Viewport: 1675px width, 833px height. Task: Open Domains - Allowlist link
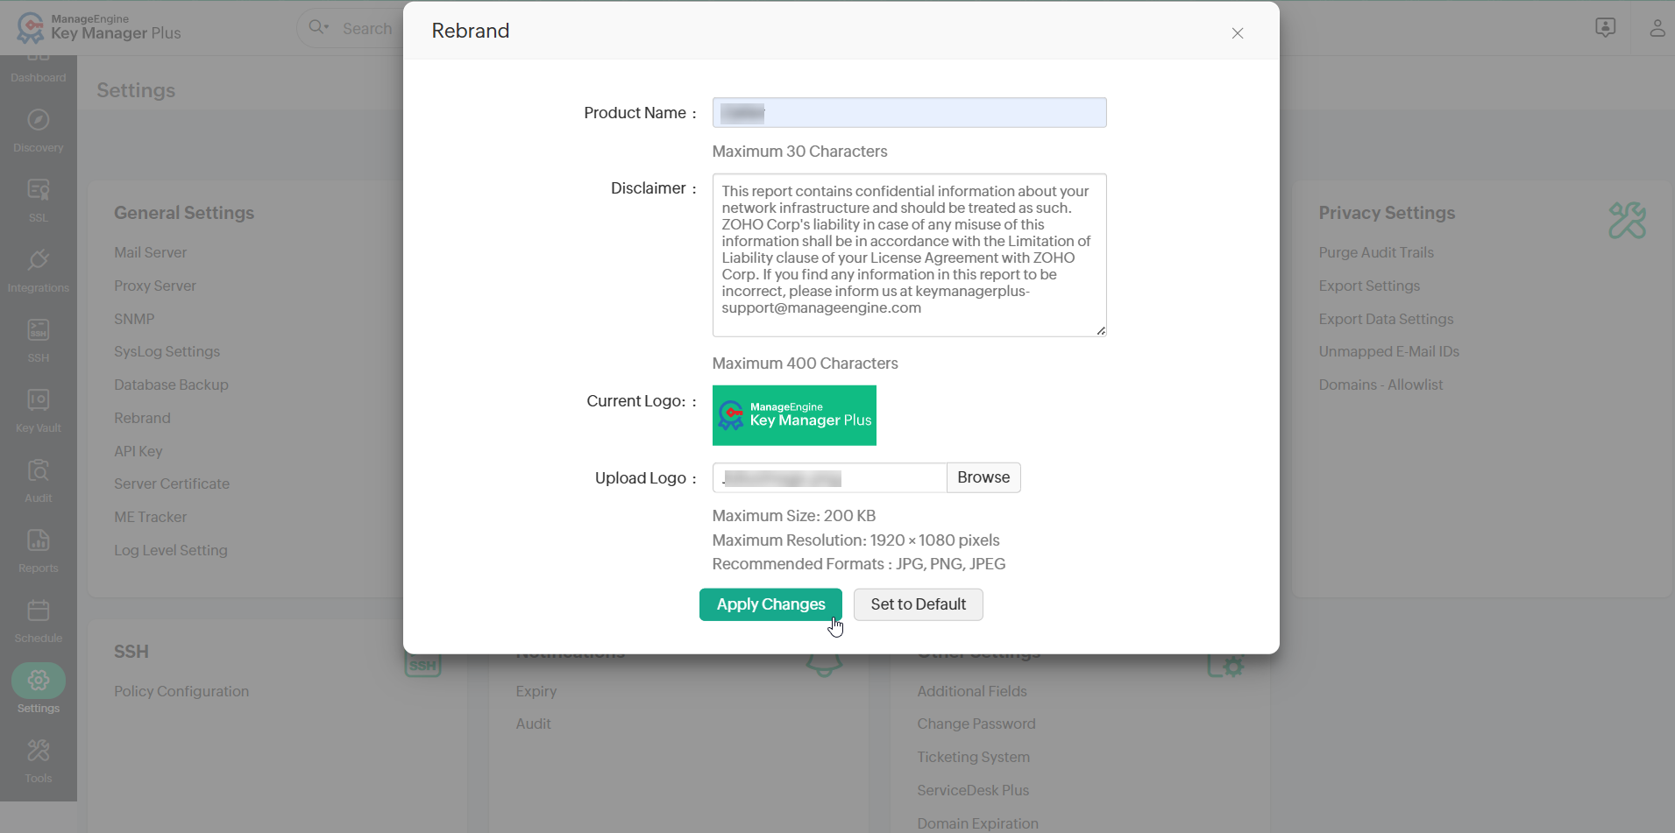pyautogui.click(x=1380, y=385)
